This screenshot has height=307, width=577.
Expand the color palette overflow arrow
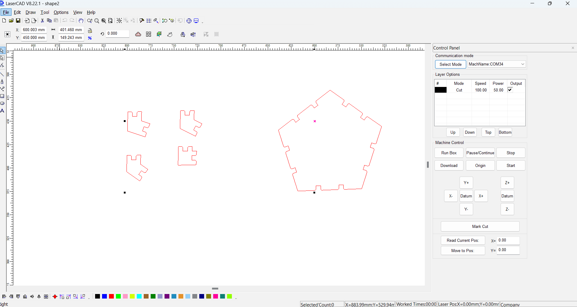click(x=236, y=298)
